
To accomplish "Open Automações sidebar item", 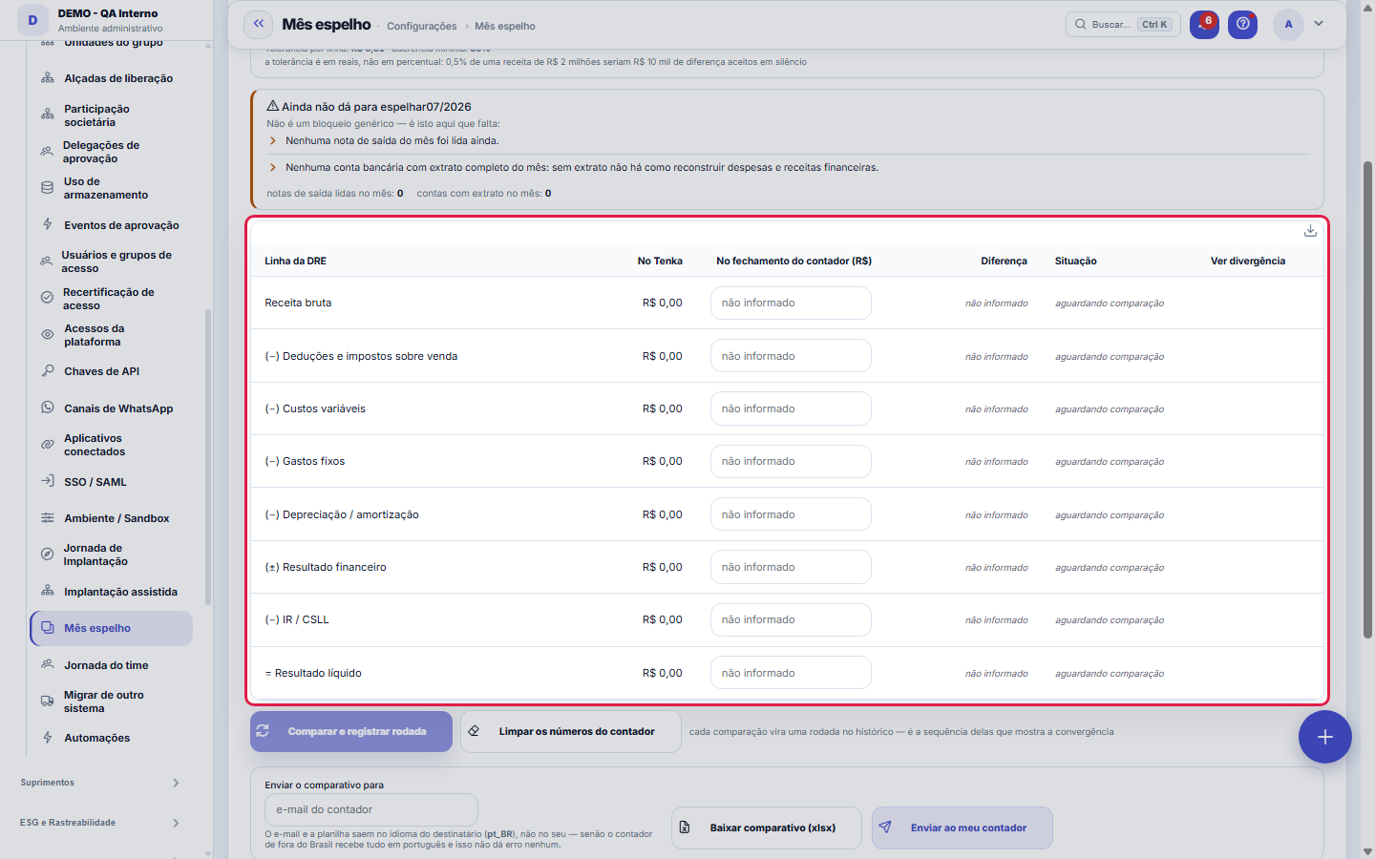I will (112, 738).
